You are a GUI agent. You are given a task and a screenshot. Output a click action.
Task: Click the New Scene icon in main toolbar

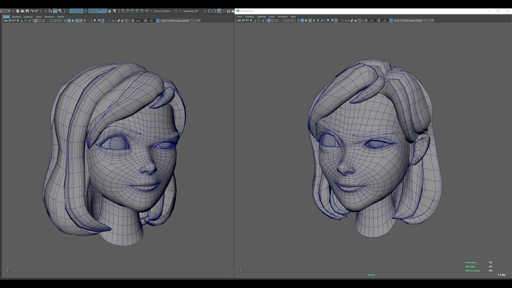(x=18, y=11)
